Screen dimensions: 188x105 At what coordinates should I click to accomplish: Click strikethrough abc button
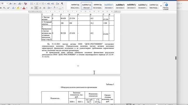[x=1, y=8]
